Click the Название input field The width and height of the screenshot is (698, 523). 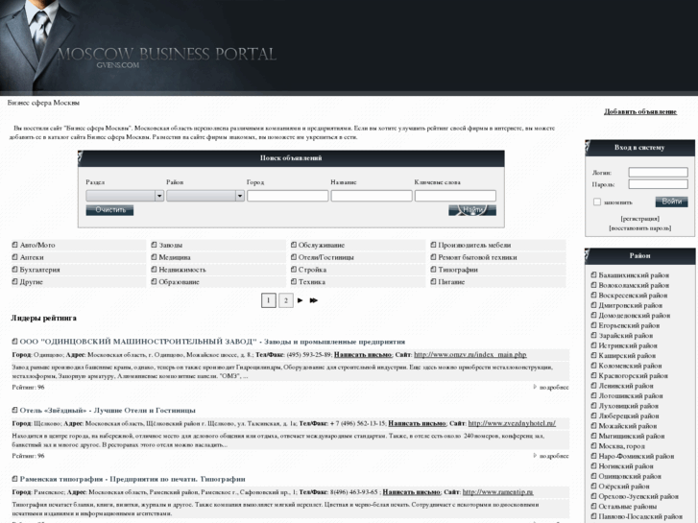[x=372, y=196]
